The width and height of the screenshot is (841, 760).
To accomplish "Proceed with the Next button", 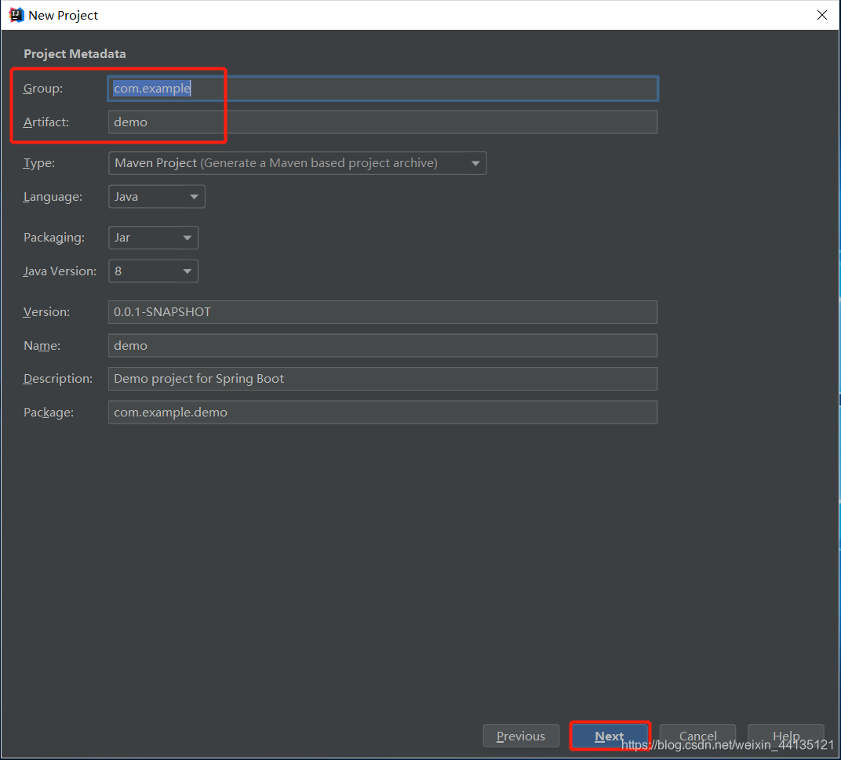I will pyautogui.click(x=610, y=736).
